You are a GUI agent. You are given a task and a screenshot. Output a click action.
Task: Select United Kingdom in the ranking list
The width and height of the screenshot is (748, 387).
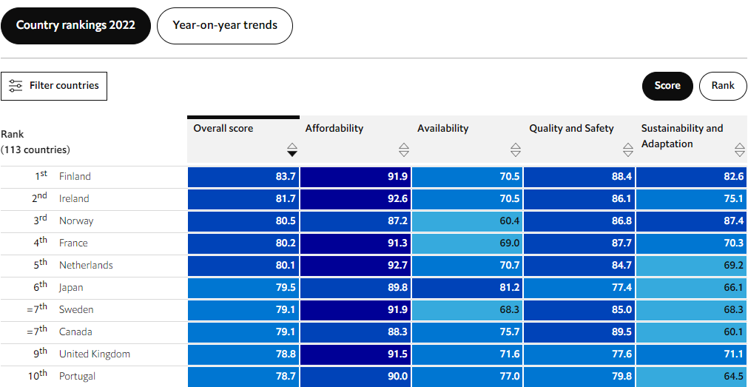pyautogui.click(x=94, y=354)
